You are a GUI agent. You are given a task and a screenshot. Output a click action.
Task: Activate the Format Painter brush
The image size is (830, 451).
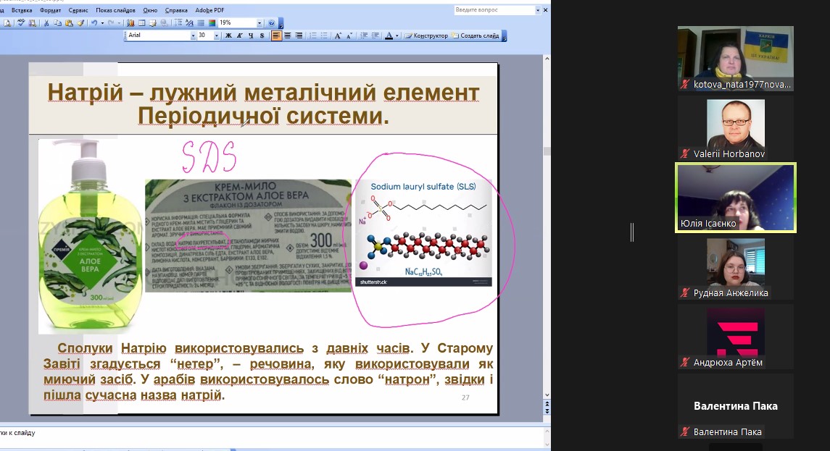(80, 23)
